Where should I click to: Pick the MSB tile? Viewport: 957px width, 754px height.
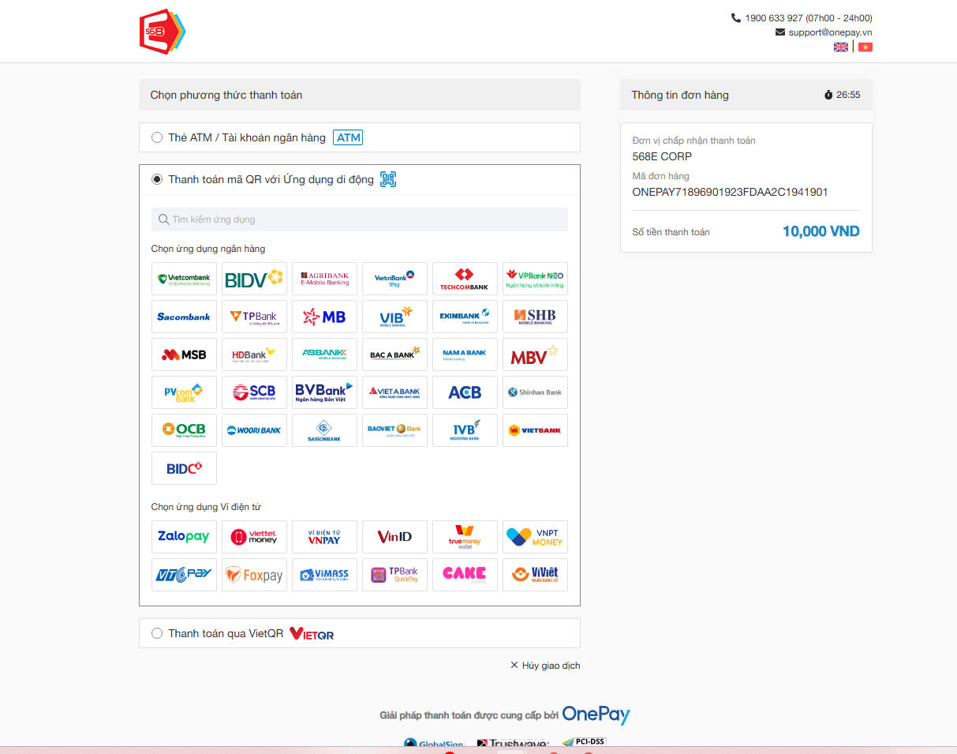(x=184, y=354)
